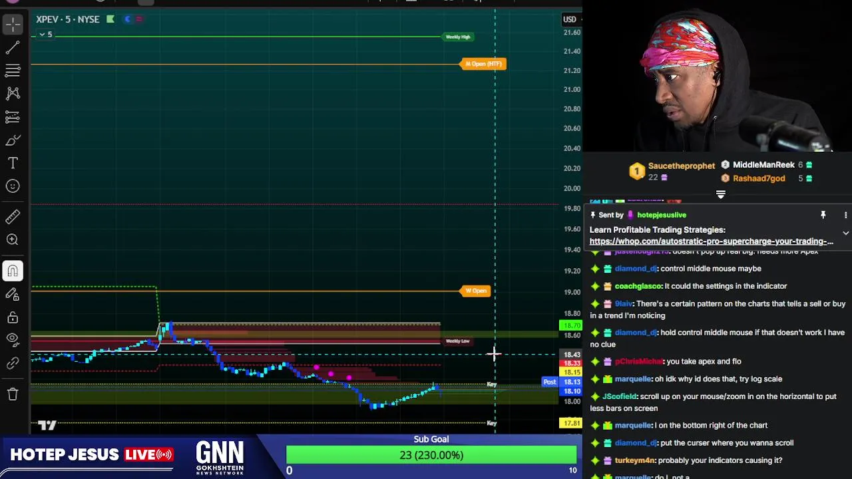Open the drawings sync link tool
The width and height of the screenshot is (852, 479).
click(13, 363)
